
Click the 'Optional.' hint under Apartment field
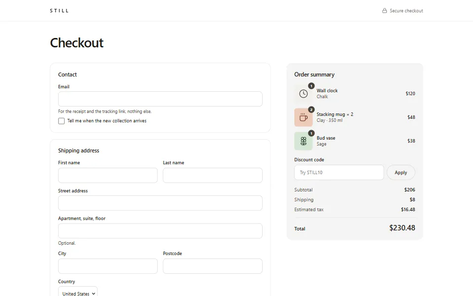coord(67,243)
